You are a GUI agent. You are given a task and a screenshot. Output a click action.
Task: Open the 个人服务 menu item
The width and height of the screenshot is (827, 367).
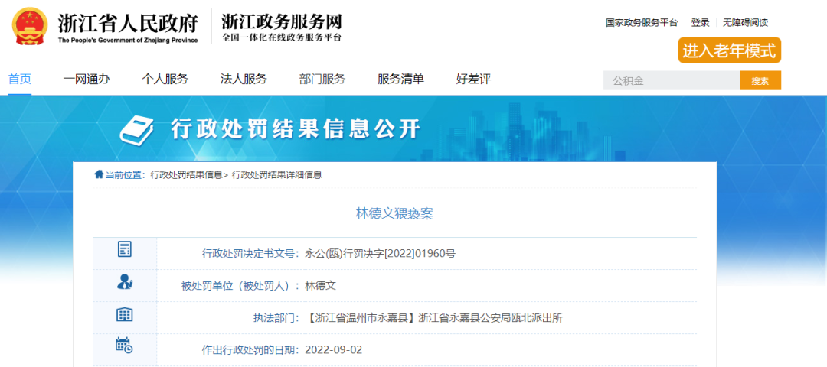(x=165, y=80)
